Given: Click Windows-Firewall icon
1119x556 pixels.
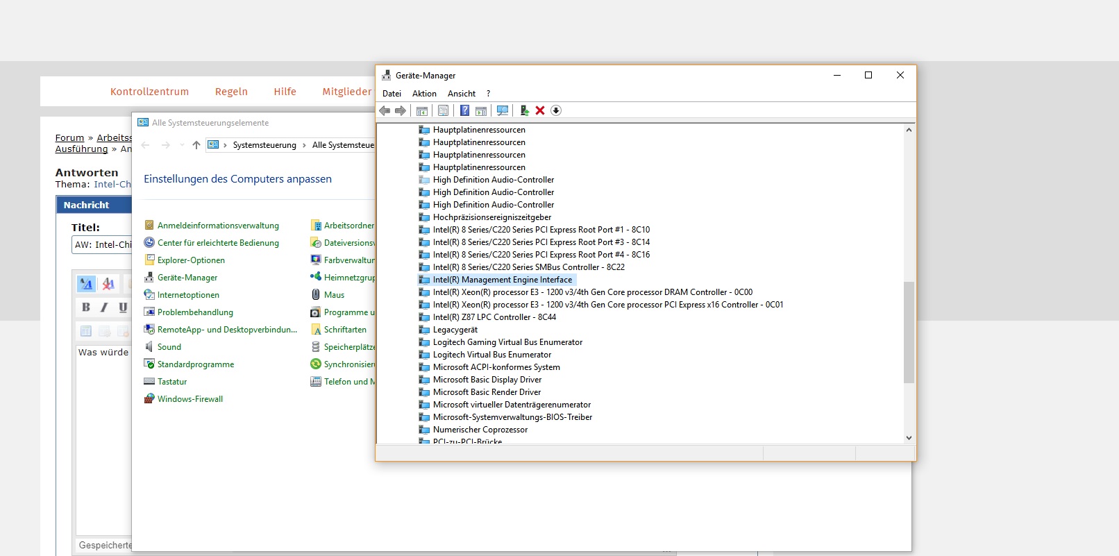Looking at the screenshot, I should 149,399.
